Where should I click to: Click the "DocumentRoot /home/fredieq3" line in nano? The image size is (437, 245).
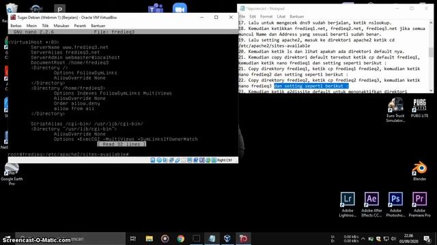[70, 63]
